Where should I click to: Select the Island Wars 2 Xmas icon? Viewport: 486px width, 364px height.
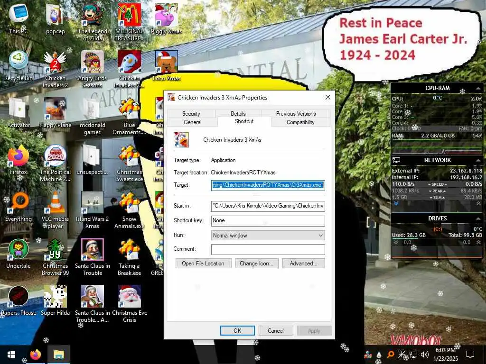(93, 210)
